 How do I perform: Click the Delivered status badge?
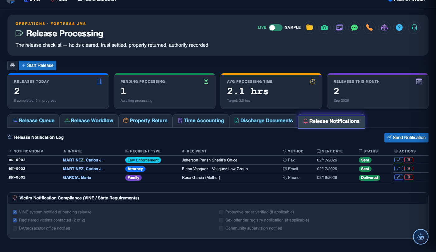tap(369, 178)
